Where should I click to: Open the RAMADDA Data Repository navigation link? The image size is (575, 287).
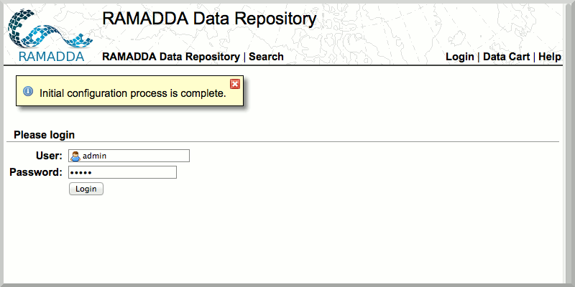coord(171,57)
